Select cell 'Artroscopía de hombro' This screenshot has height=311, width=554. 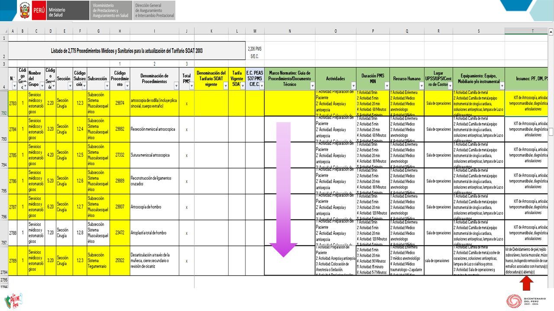click(155, 207)
